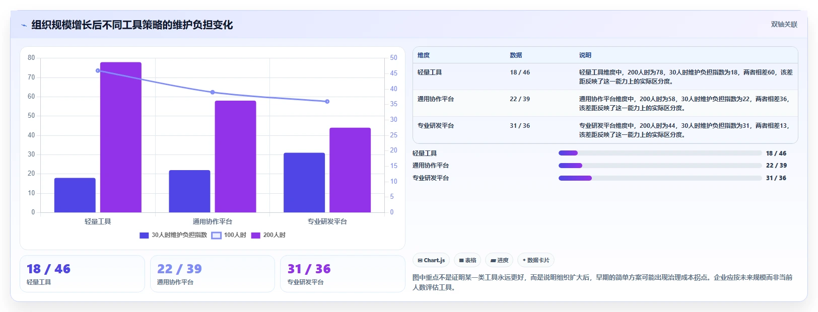The width and height of the screenshot is (818, 312).
Task: Click the 轻量工具 x-axis label
Action: tap(98, 221)
